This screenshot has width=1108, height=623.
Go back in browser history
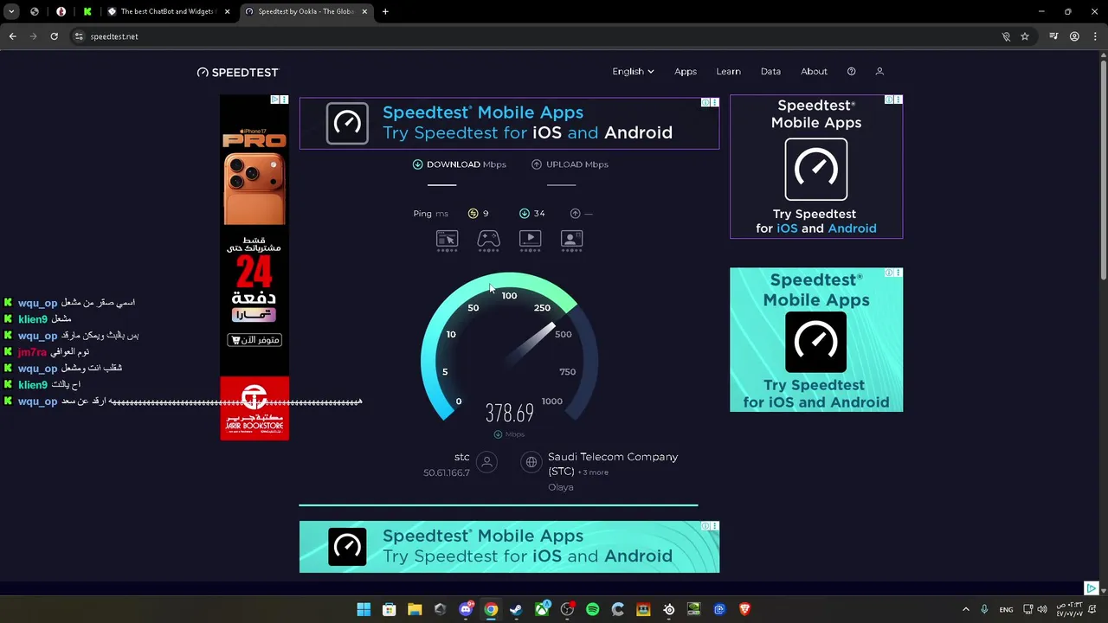click(12, 36)
